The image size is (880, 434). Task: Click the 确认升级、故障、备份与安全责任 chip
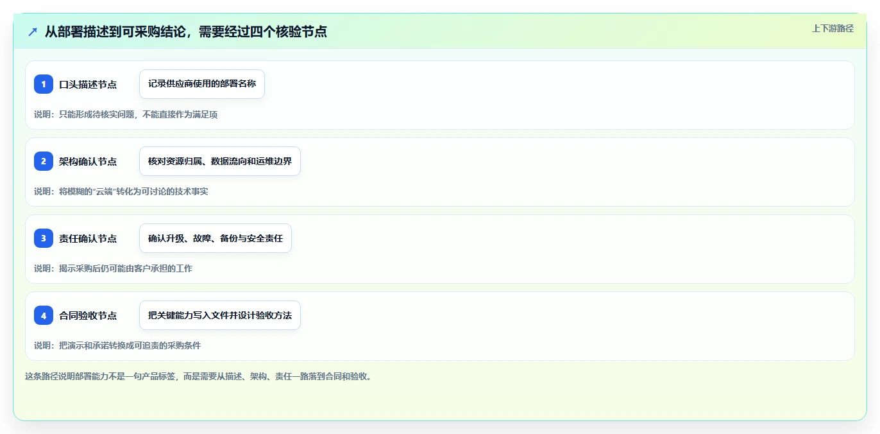click(x=216, y=238)
